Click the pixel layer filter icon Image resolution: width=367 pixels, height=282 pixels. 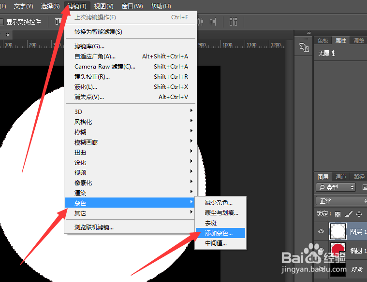click(365, 187)
